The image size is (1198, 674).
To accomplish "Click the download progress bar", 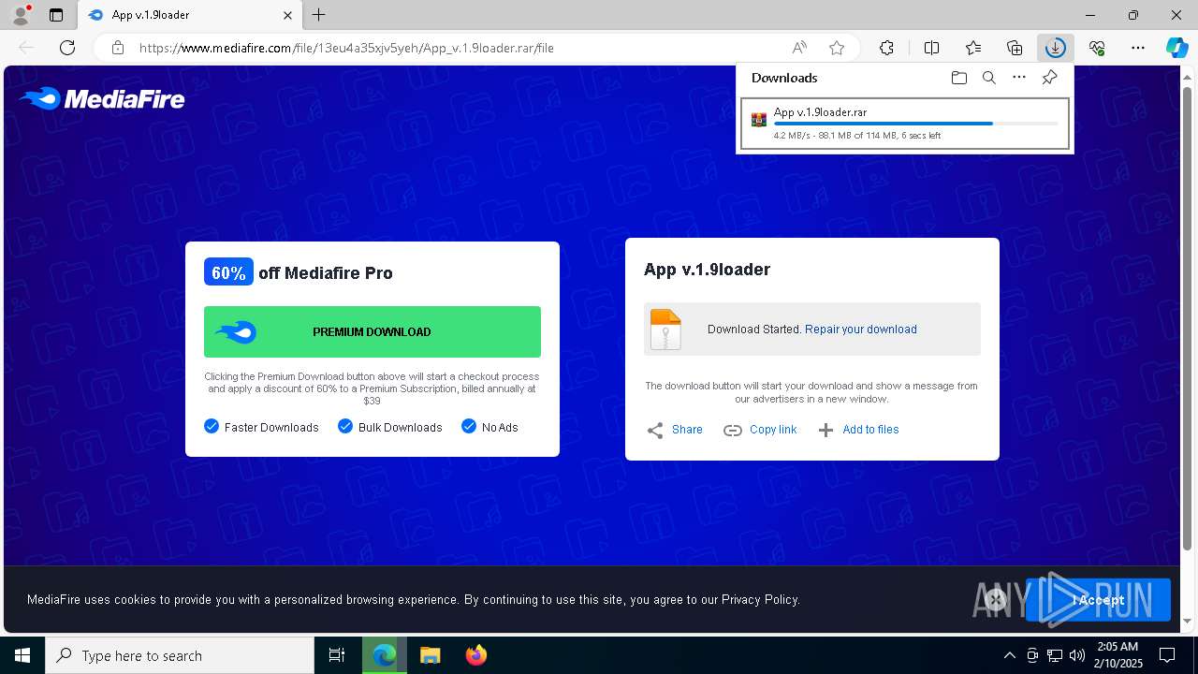I will 916,124.
